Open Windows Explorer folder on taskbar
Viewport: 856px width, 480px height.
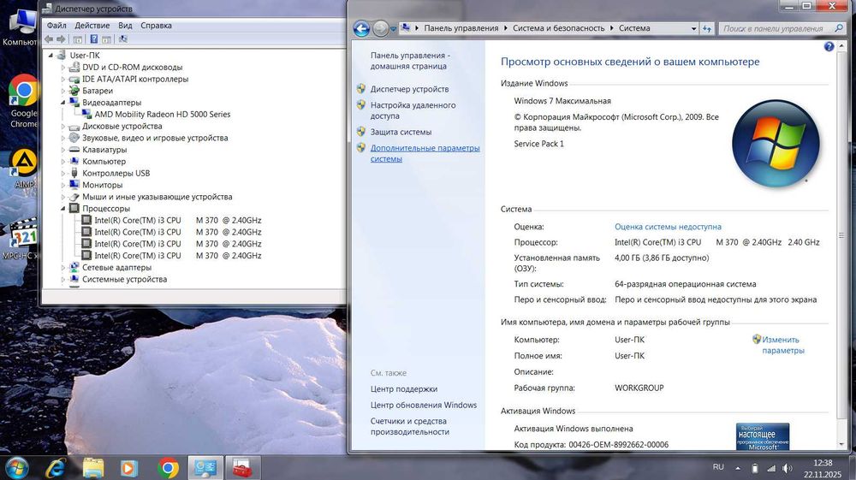(93, 468)
